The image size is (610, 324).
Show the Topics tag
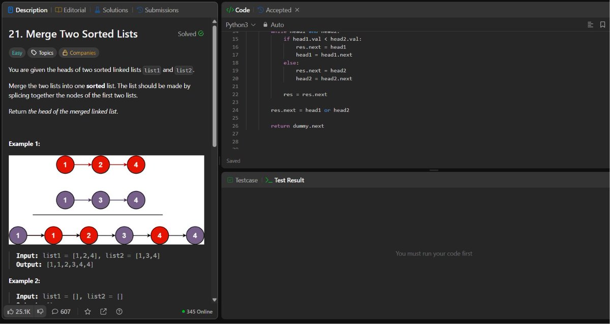click(42, 53)
